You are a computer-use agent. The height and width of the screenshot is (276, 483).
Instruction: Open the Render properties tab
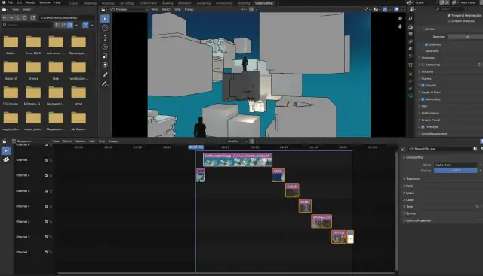coord(411,27)
